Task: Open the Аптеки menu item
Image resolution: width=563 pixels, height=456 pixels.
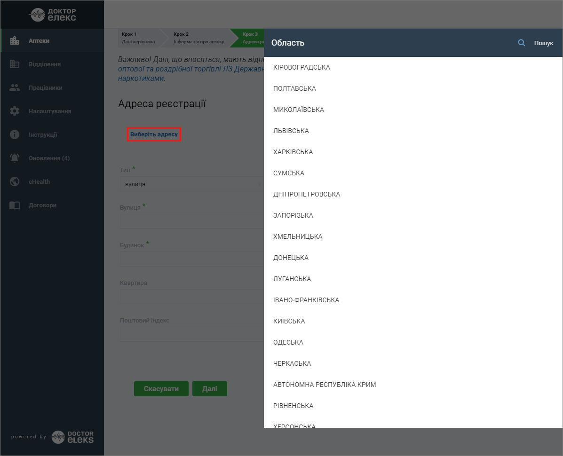Action: click(52, 40)
